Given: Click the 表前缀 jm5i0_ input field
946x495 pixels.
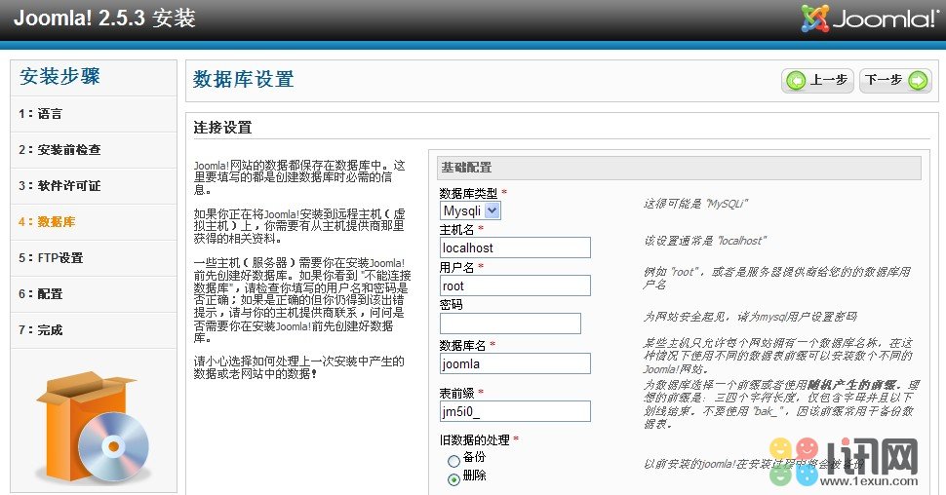Looking at the screenshot, I should click(515, 412).
